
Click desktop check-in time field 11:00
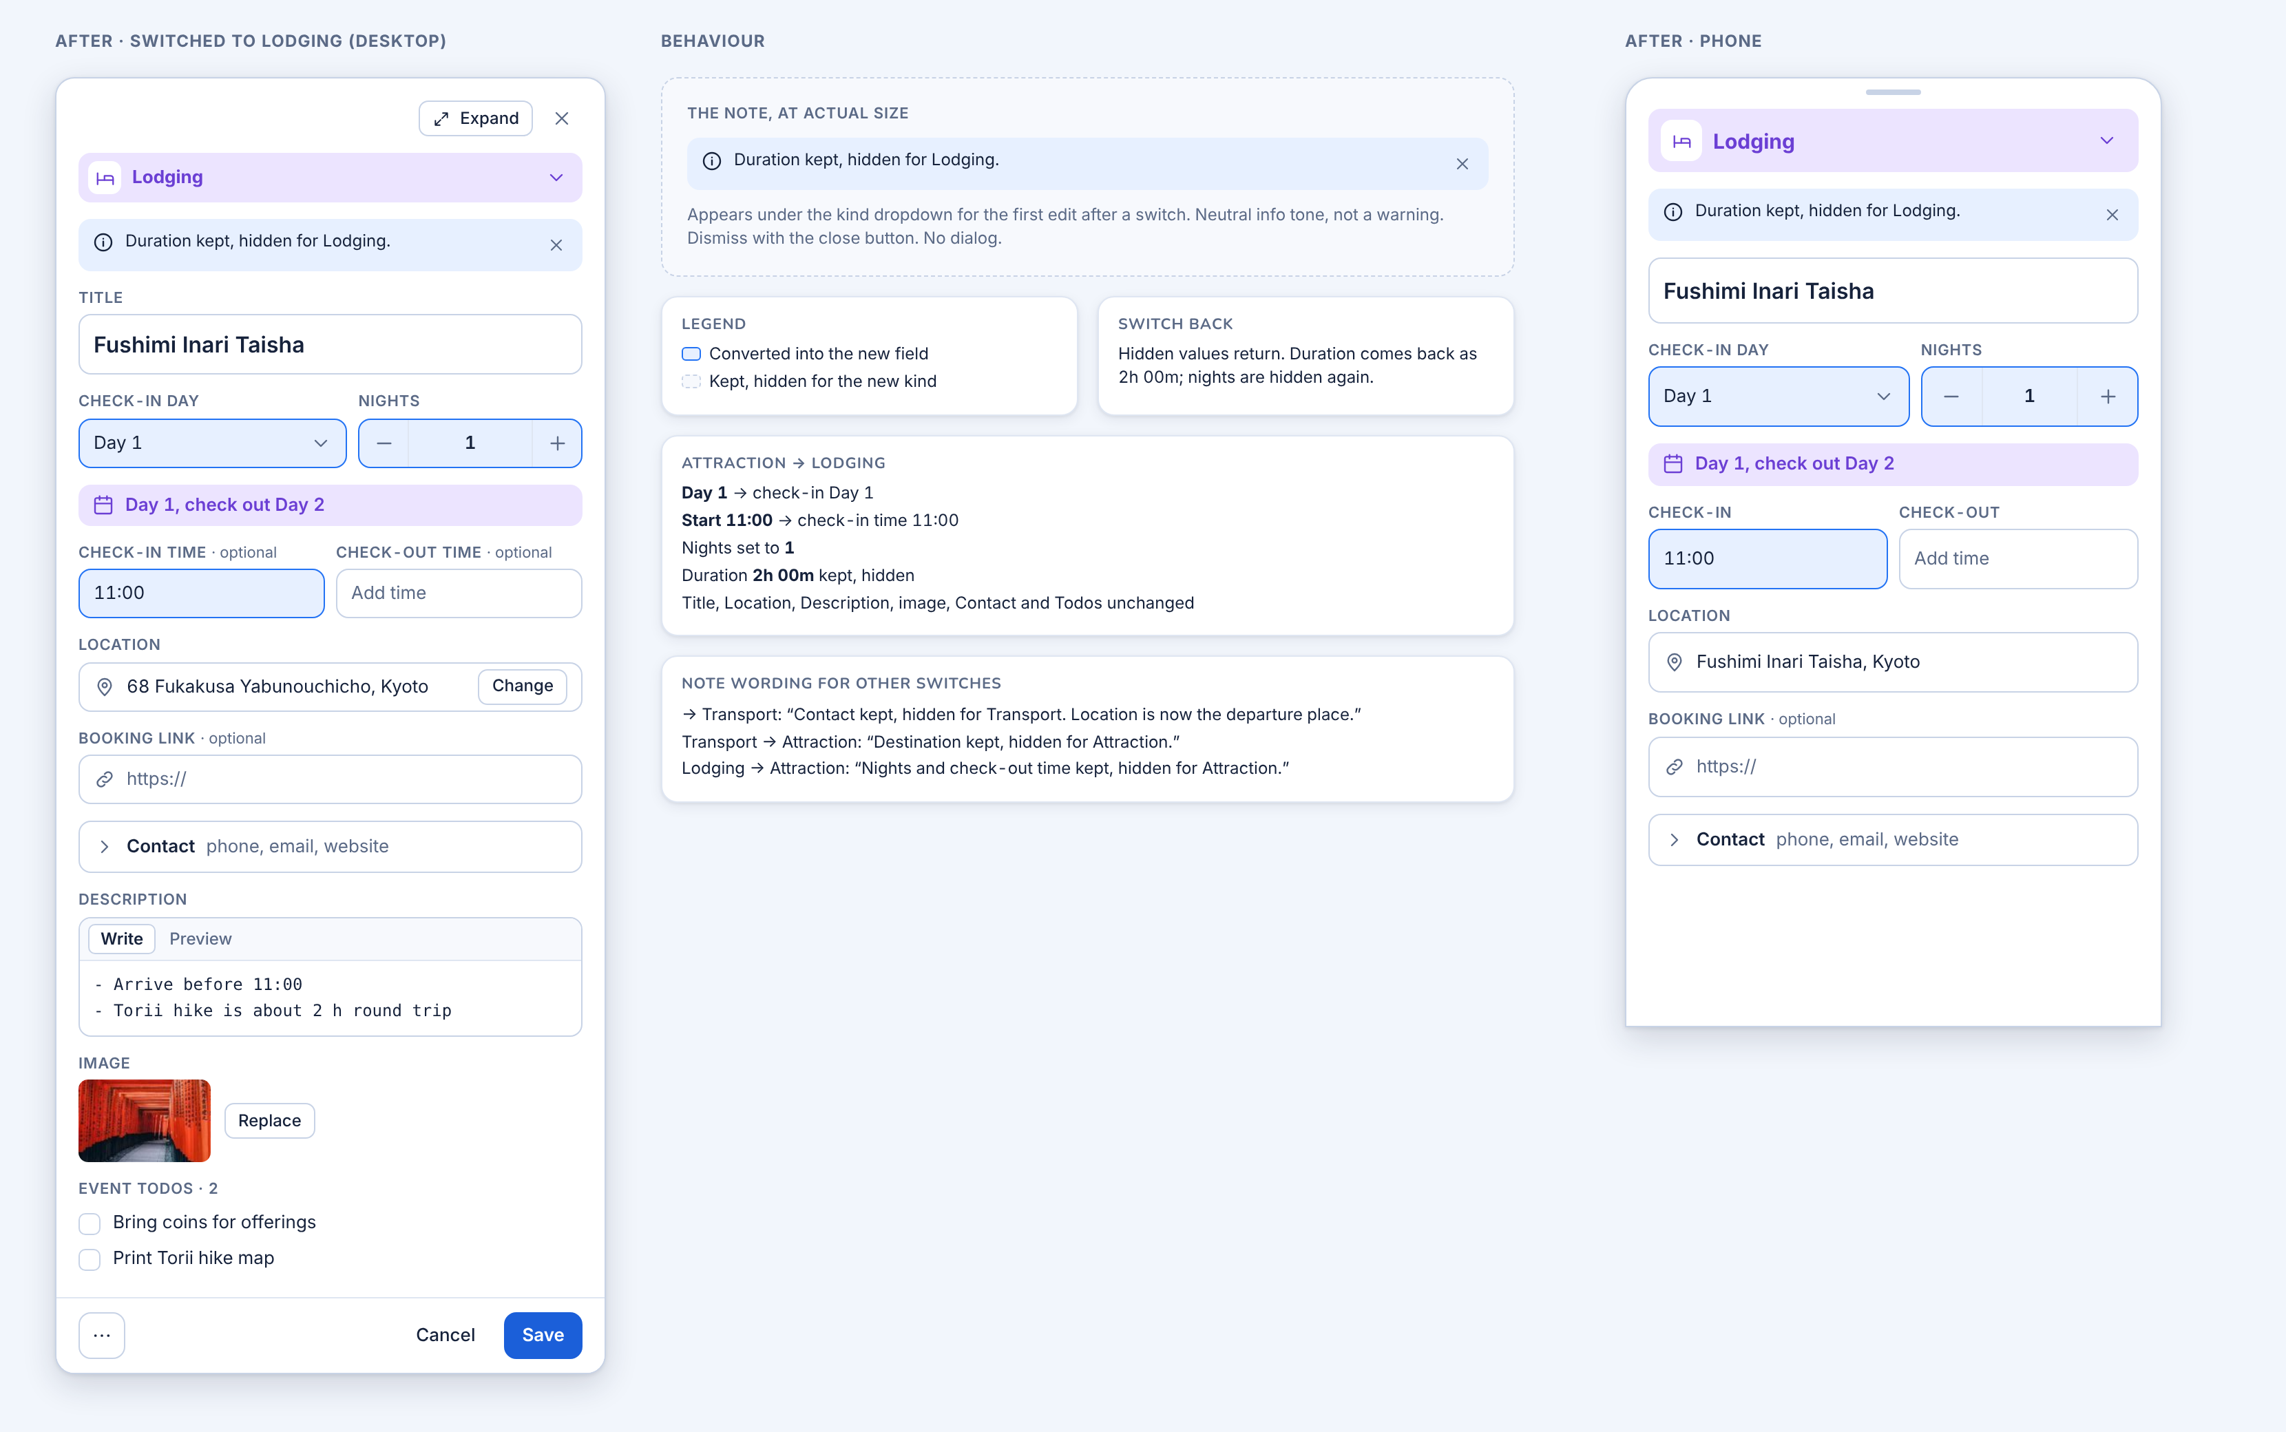(201, 593)
